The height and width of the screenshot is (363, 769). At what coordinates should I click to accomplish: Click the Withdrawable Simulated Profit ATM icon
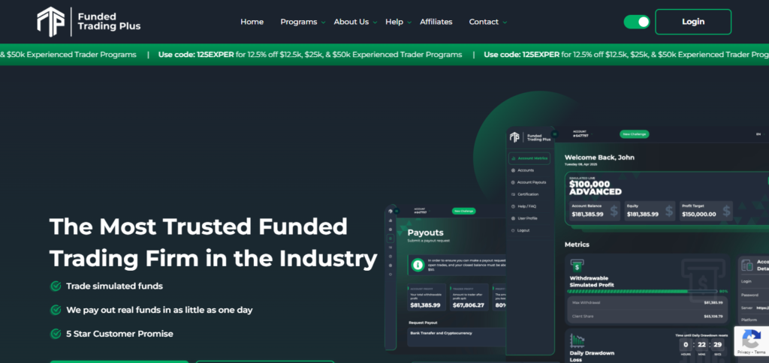coord(576,266)
